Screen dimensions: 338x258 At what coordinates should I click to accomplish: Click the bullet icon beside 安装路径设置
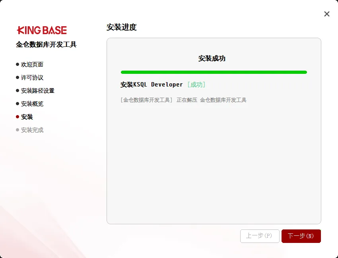(x=17, y=90)
